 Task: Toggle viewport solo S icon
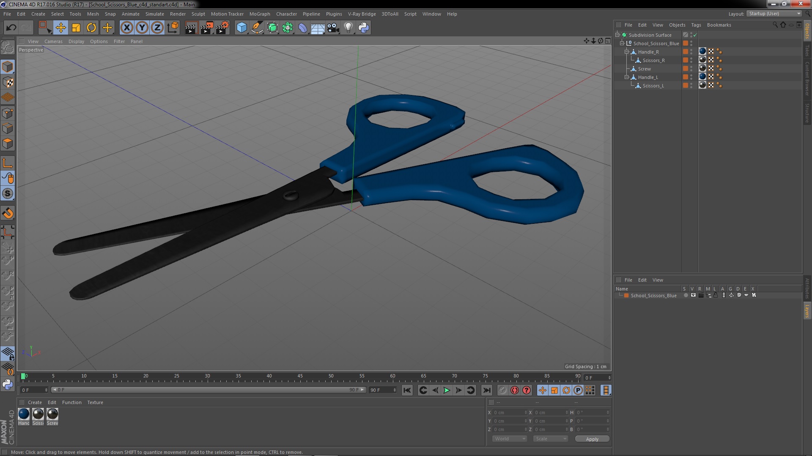(8, 193)
